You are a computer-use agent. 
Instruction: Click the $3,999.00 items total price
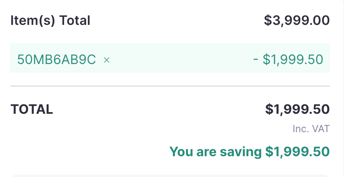point(297,20)
